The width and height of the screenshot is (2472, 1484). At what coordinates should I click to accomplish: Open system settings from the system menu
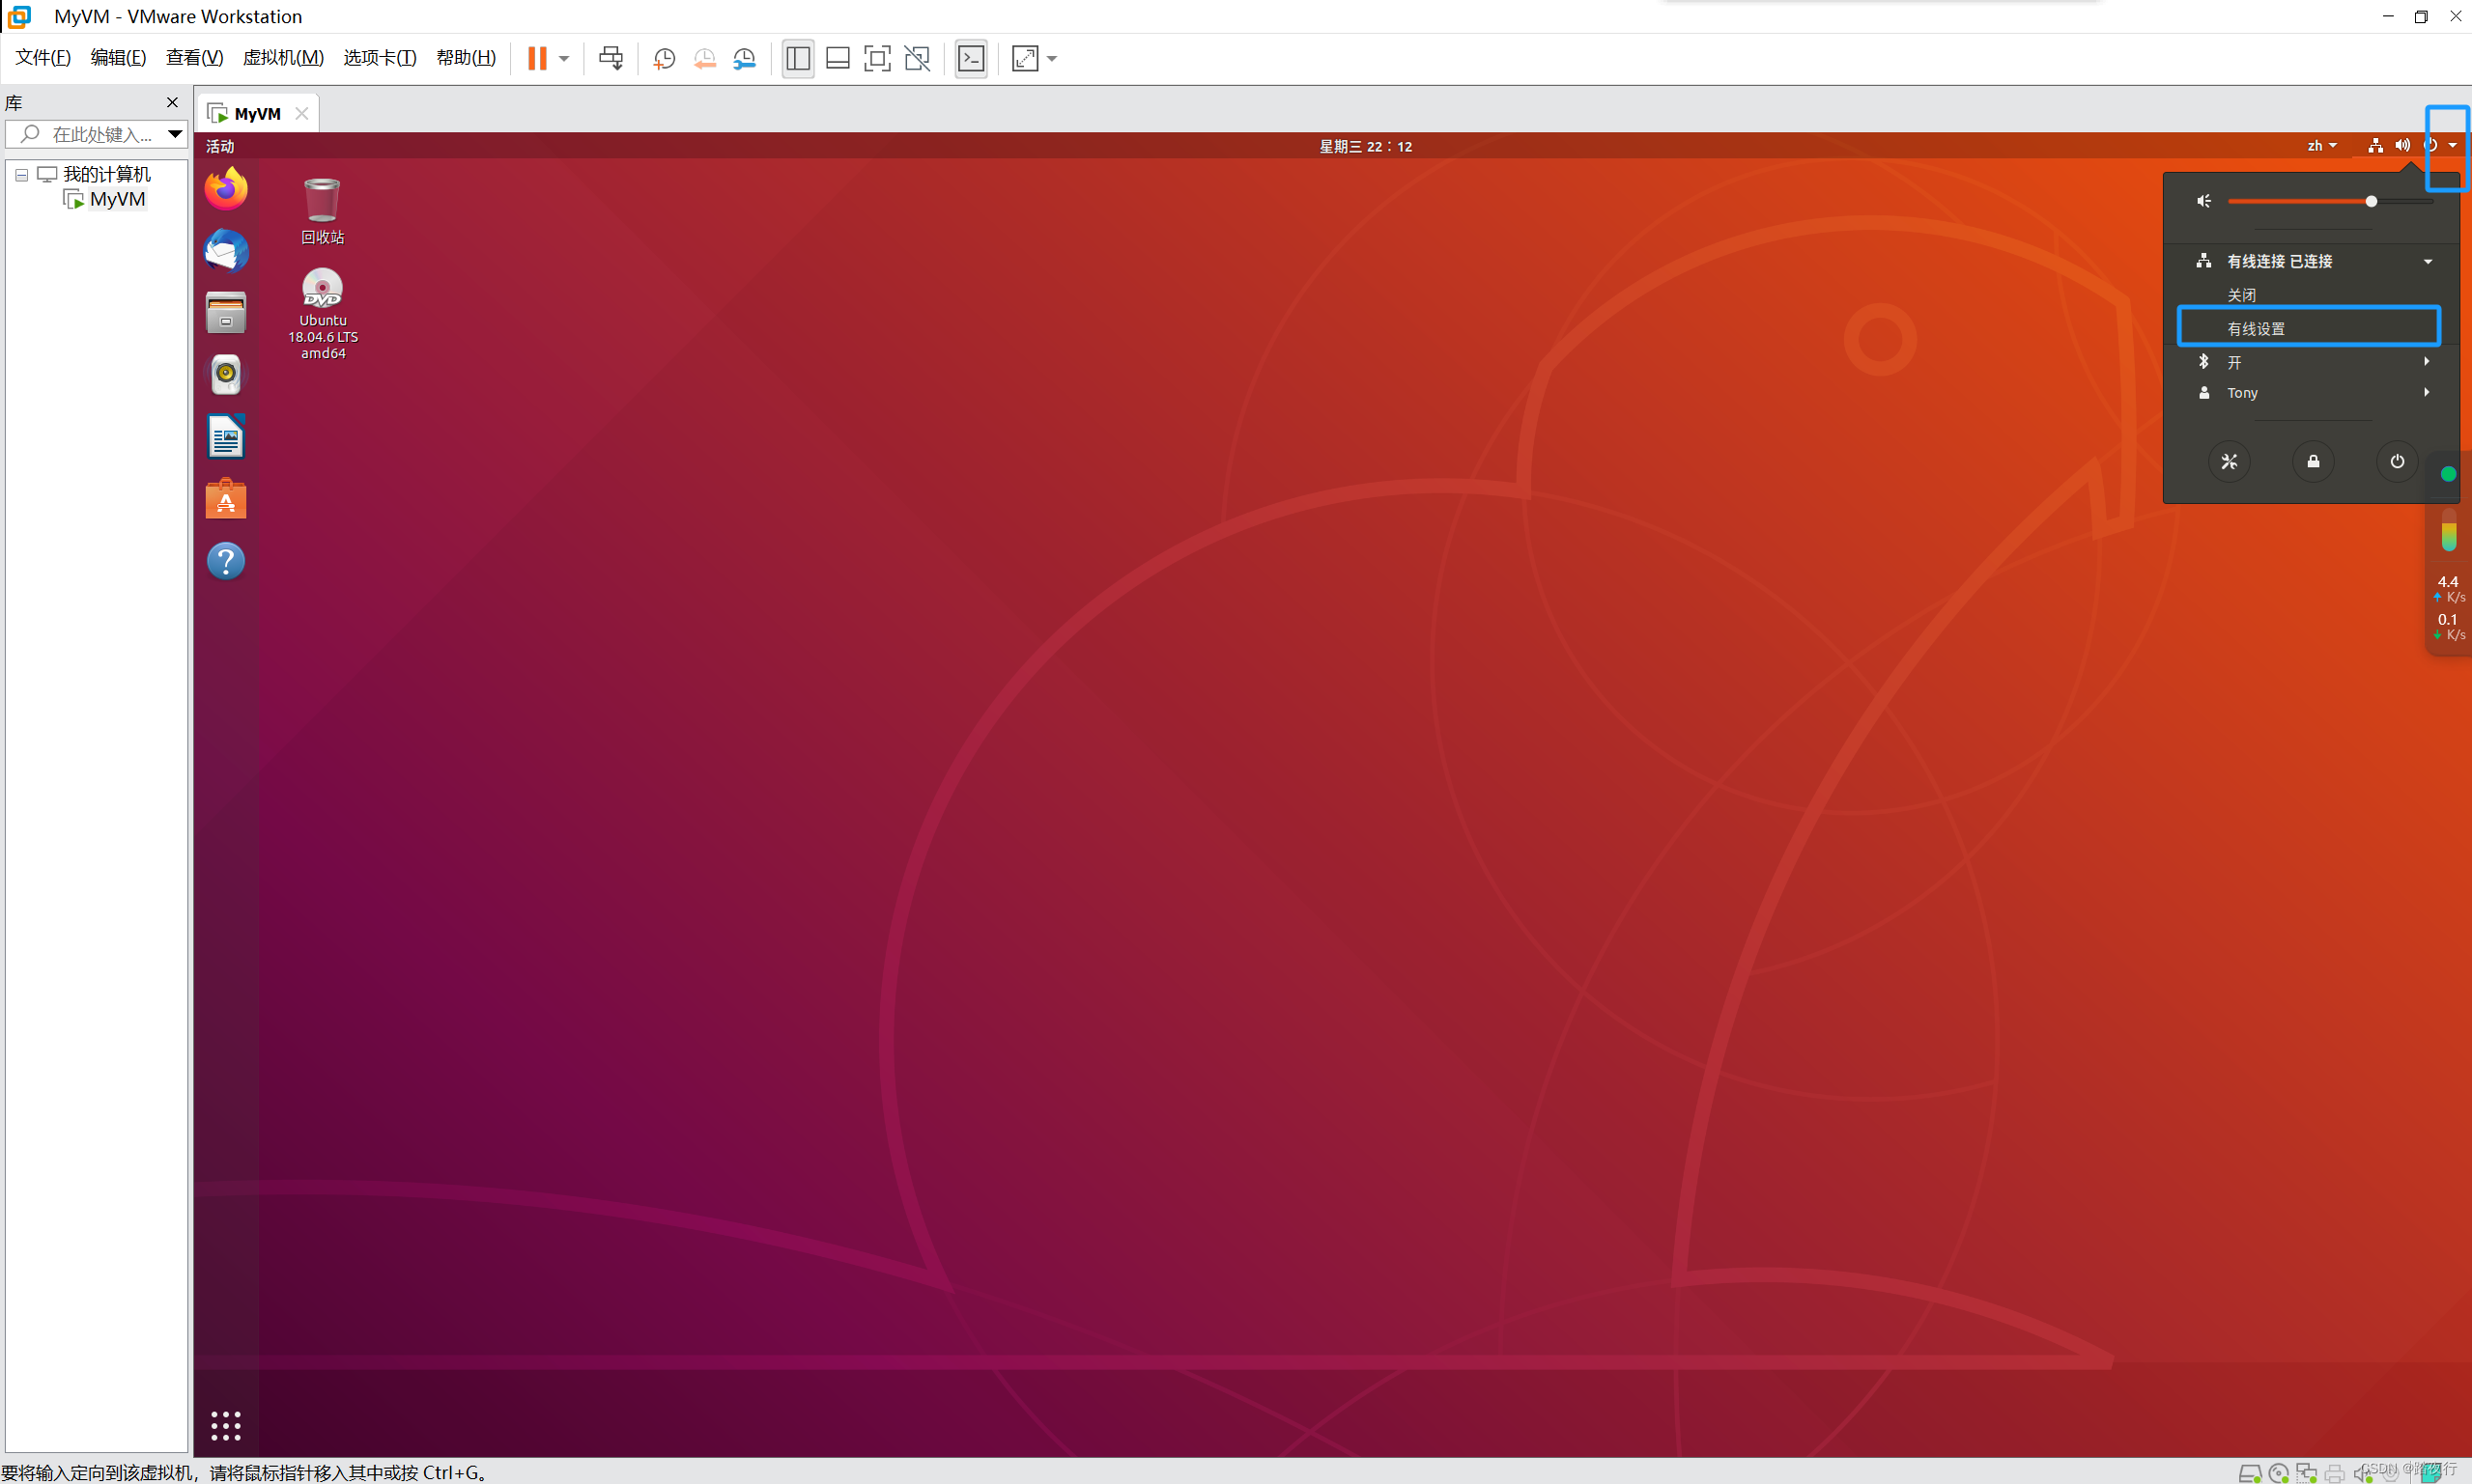2230,461
